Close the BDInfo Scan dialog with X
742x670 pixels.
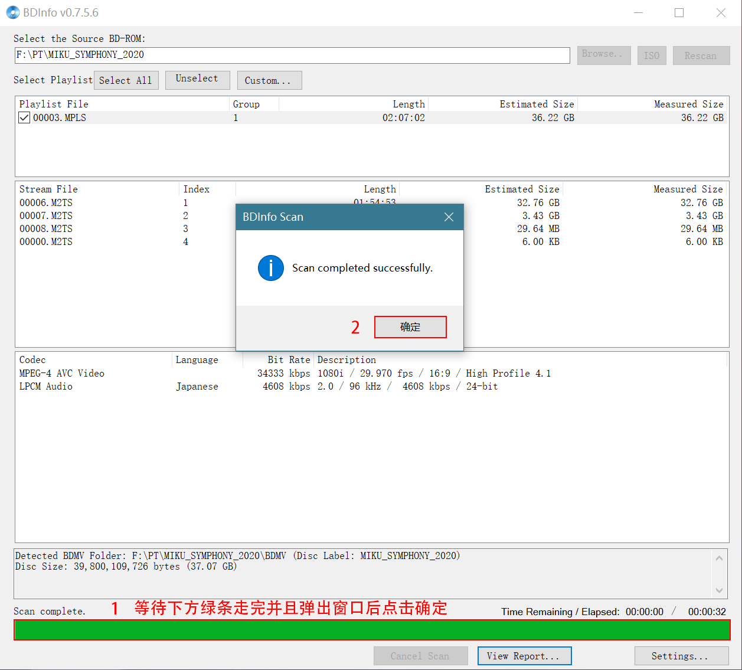tap(449, 217)
